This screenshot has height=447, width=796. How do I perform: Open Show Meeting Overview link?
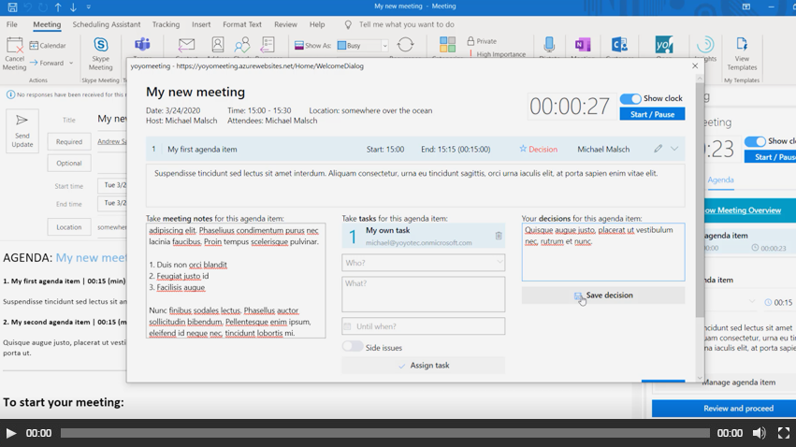[x=744, y=210]
